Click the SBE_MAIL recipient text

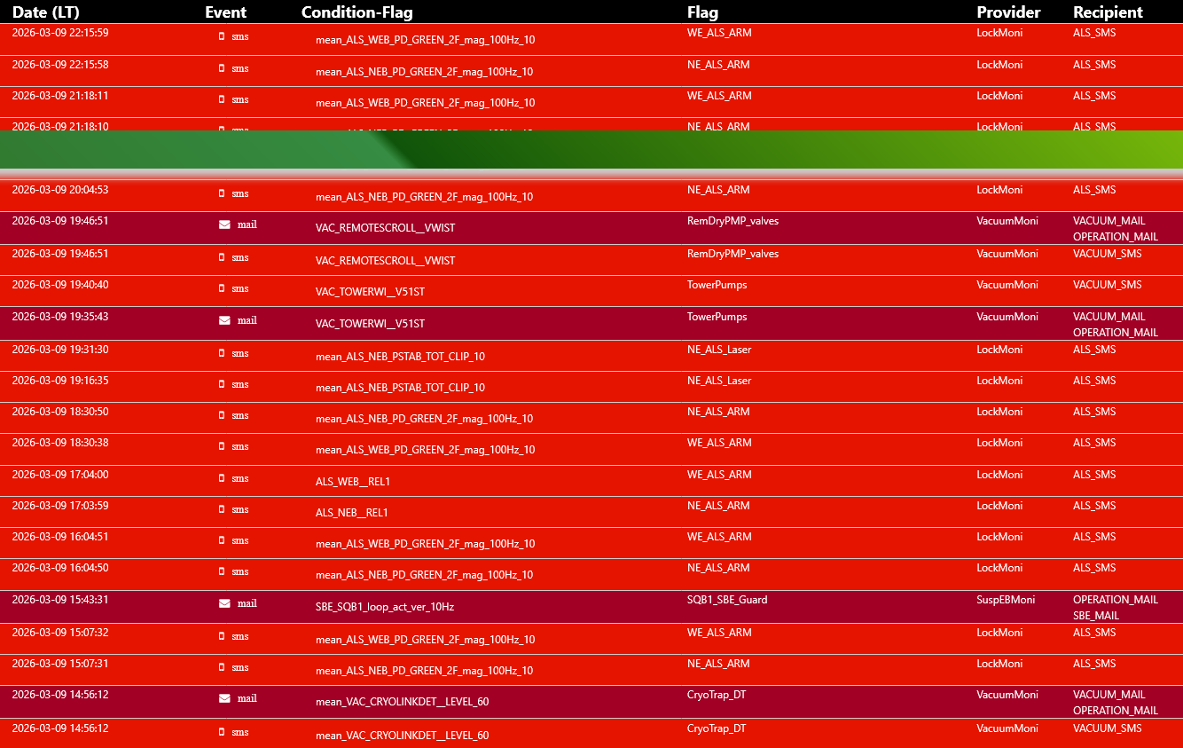tap(1096, 616)
